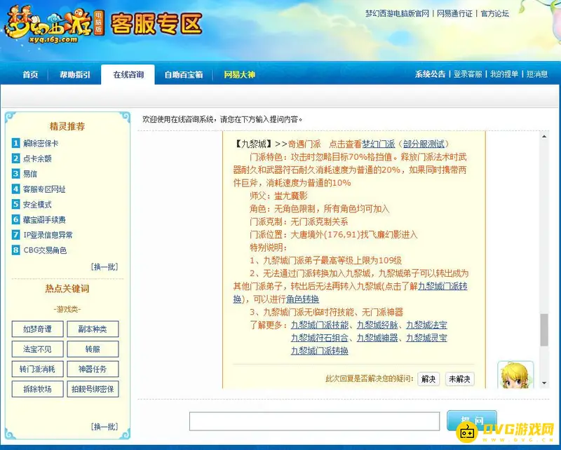Click number 7 badge beside IP登录信息异常
561x450 pixels.
pos(15,235)
